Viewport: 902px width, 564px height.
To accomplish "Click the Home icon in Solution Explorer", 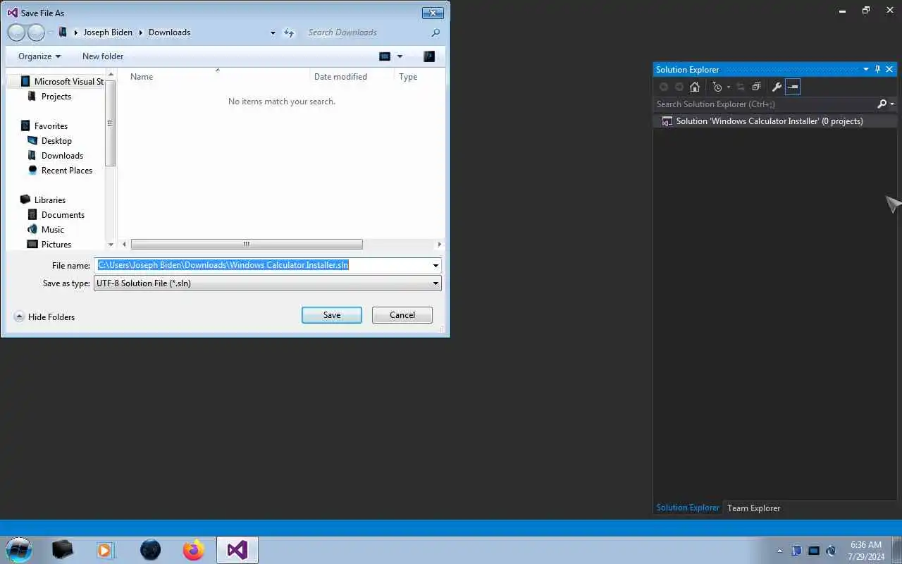I will click(x=695, y=87).
